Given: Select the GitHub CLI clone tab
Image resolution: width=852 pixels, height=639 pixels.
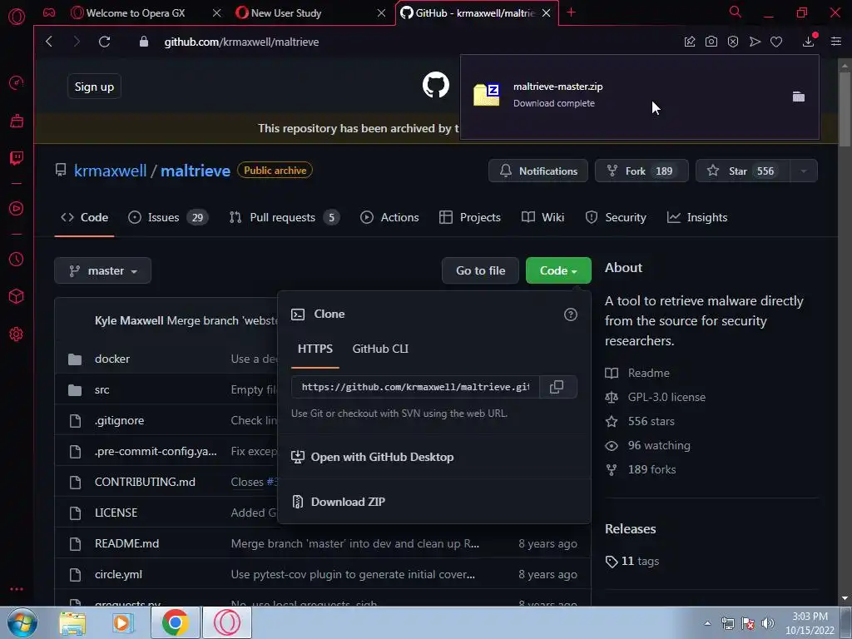Looking at the screenshot, I should click(380, 349).
